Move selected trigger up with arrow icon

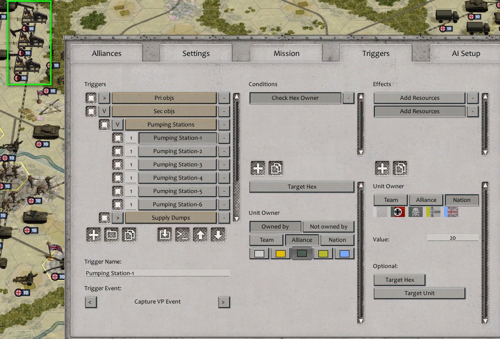(x=200, y=235)
